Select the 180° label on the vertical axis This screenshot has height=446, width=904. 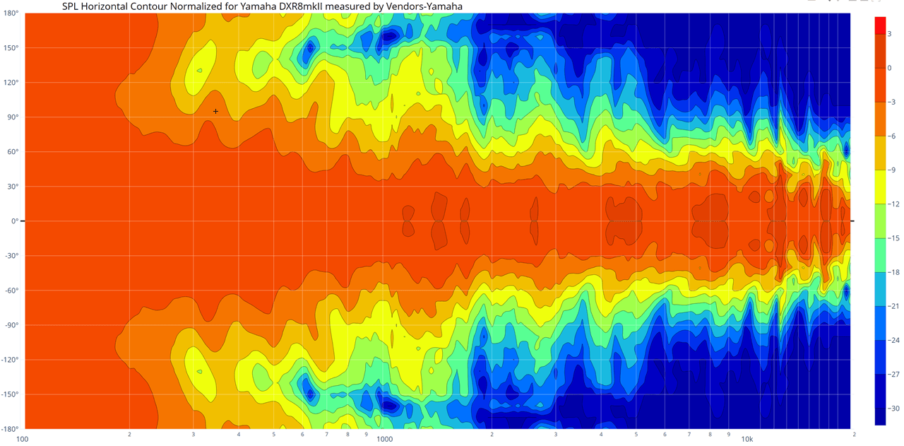pyautogui.click(x=12, y=13)
